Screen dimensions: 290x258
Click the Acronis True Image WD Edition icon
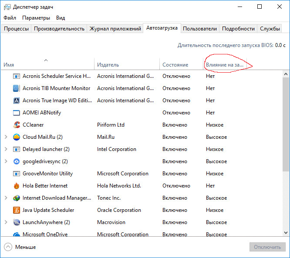click(x=17, y=101)
